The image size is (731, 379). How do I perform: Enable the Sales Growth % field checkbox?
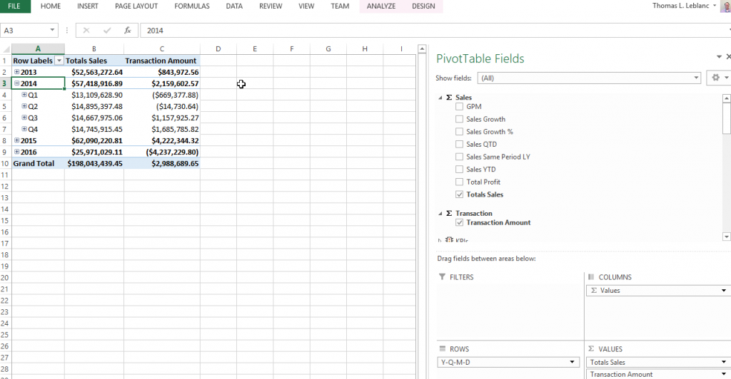(x=460, y=132)
